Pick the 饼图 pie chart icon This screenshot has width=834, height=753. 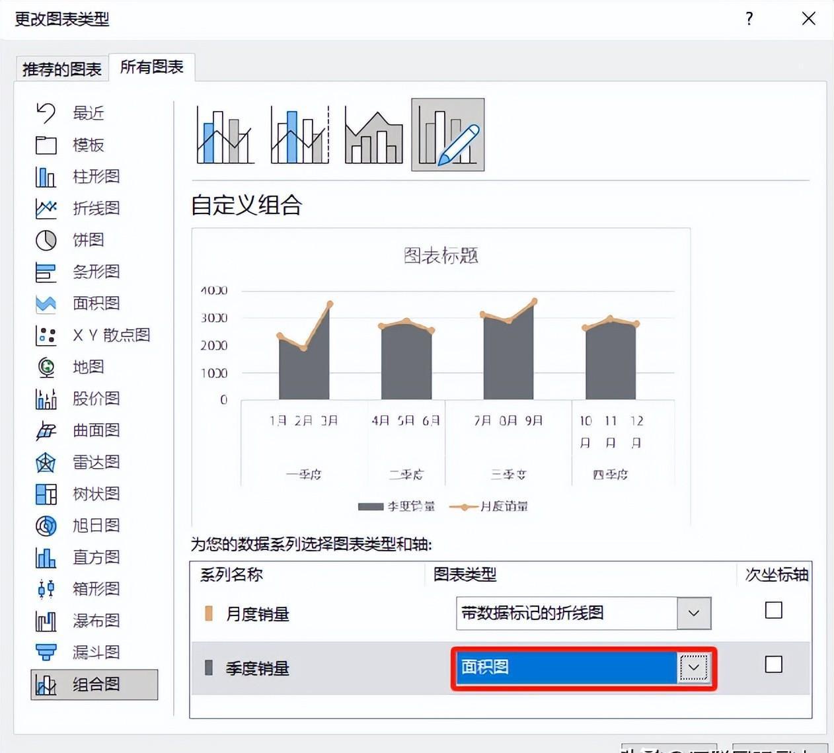point(46,240)
